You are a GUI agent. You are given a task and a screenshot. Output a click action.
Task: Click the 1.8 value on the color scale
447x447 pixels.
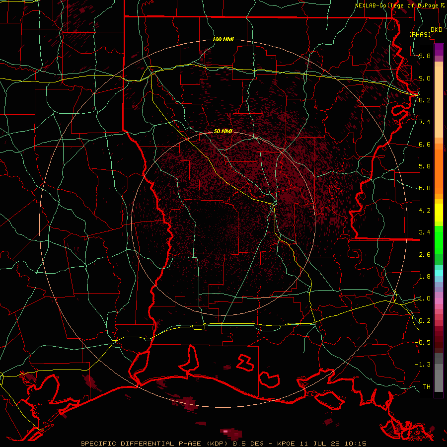click(425, 277)
